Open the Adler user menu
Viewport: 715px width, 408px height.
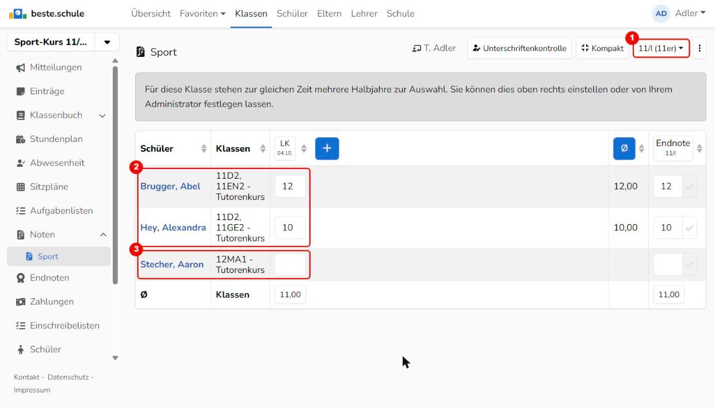(690, 13)
